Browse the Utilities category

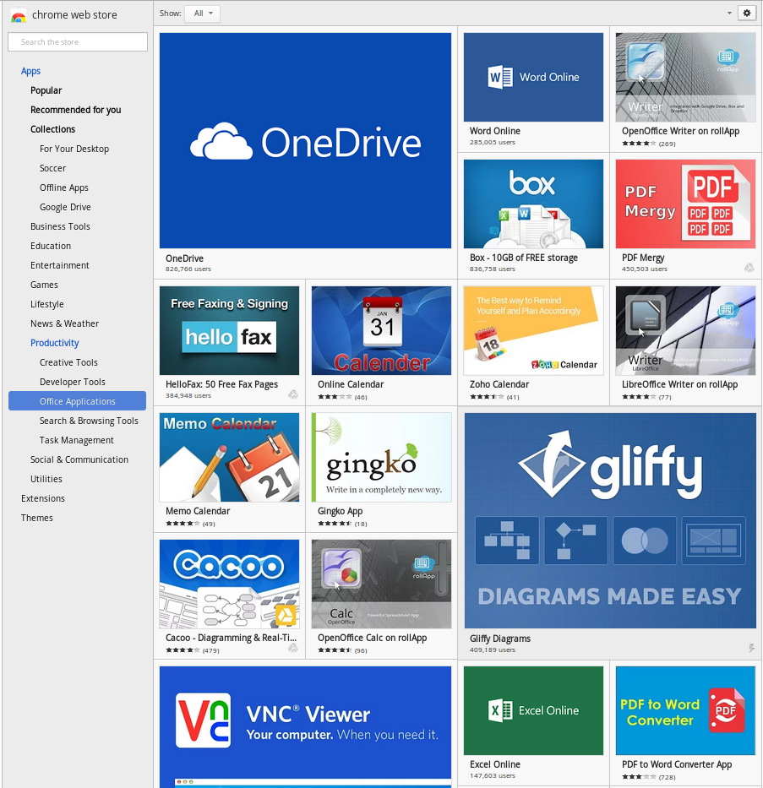46,479
